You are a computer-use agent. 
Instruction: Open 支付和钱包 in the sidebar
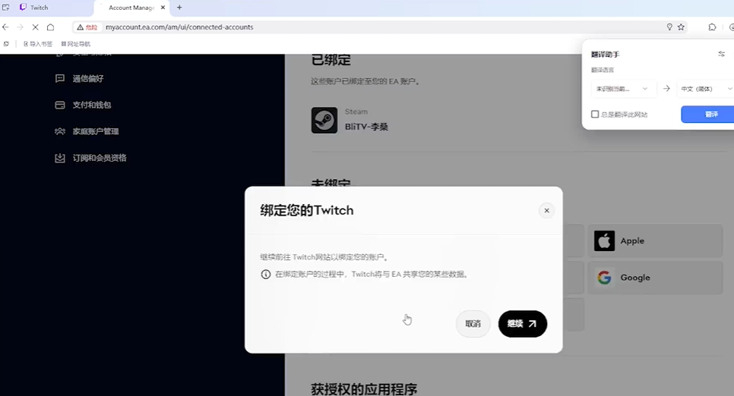click(x=91, y=105)
